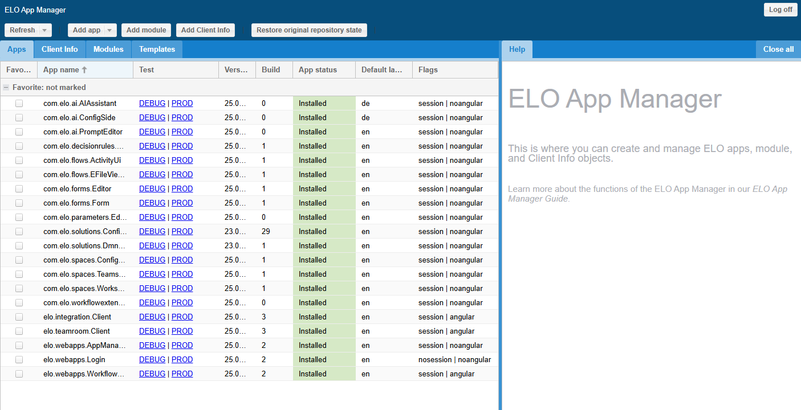Click the ELO App Manager help heading
This screenshot has width=801, height=410.
[615, 99]
